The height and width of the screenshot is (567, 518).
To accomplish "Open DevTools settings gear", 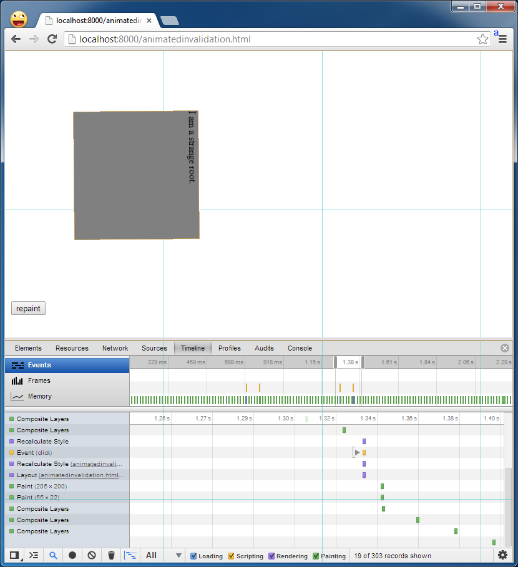I will 502,555.
